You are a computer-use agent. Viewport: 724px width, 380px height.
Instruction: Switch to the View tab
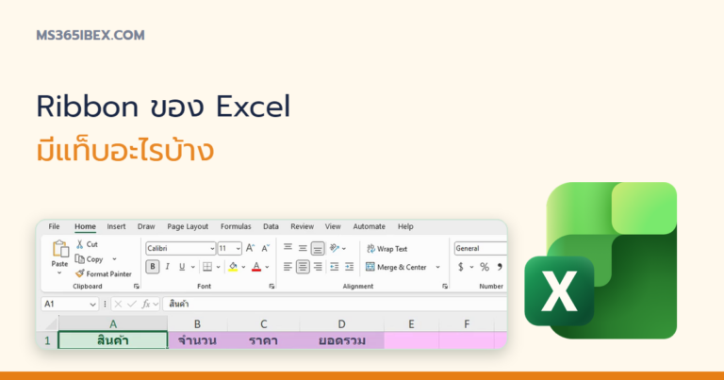tap(333, 226)
